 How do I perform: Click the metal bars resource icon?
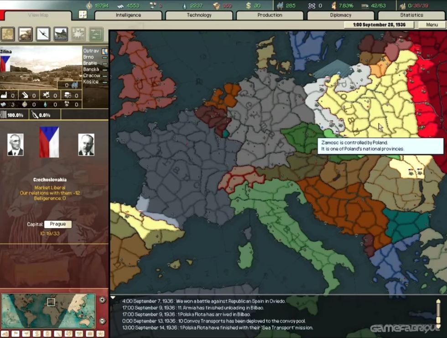click(121, 6)
